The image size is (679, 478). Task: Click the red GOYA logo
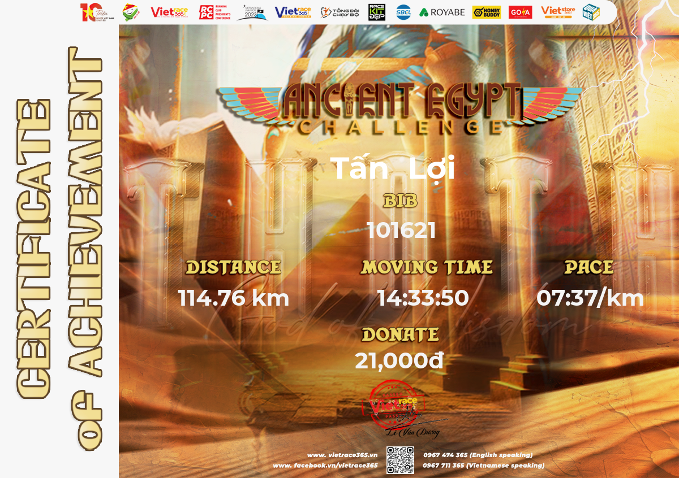[520, 12]
